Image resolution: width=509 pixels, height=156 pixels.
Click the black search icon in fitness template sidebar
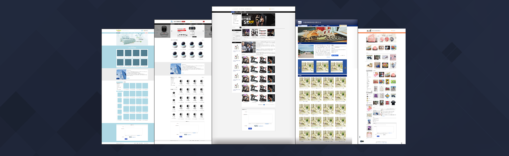point(240,27)
